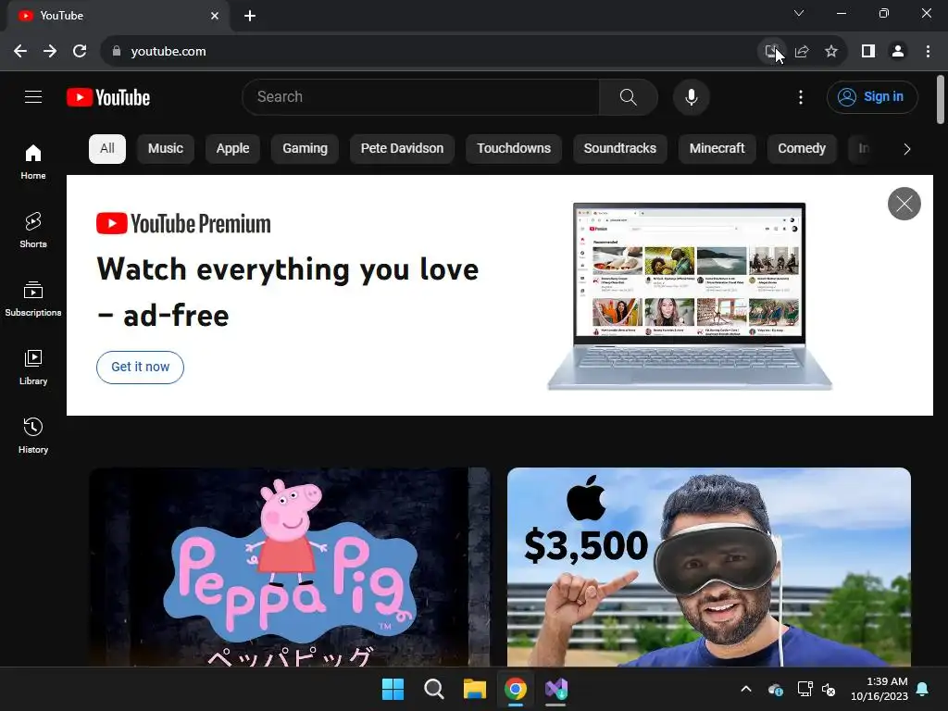
Task: Dismiss the YouTube Premium banner
Action: click(904, 204)
